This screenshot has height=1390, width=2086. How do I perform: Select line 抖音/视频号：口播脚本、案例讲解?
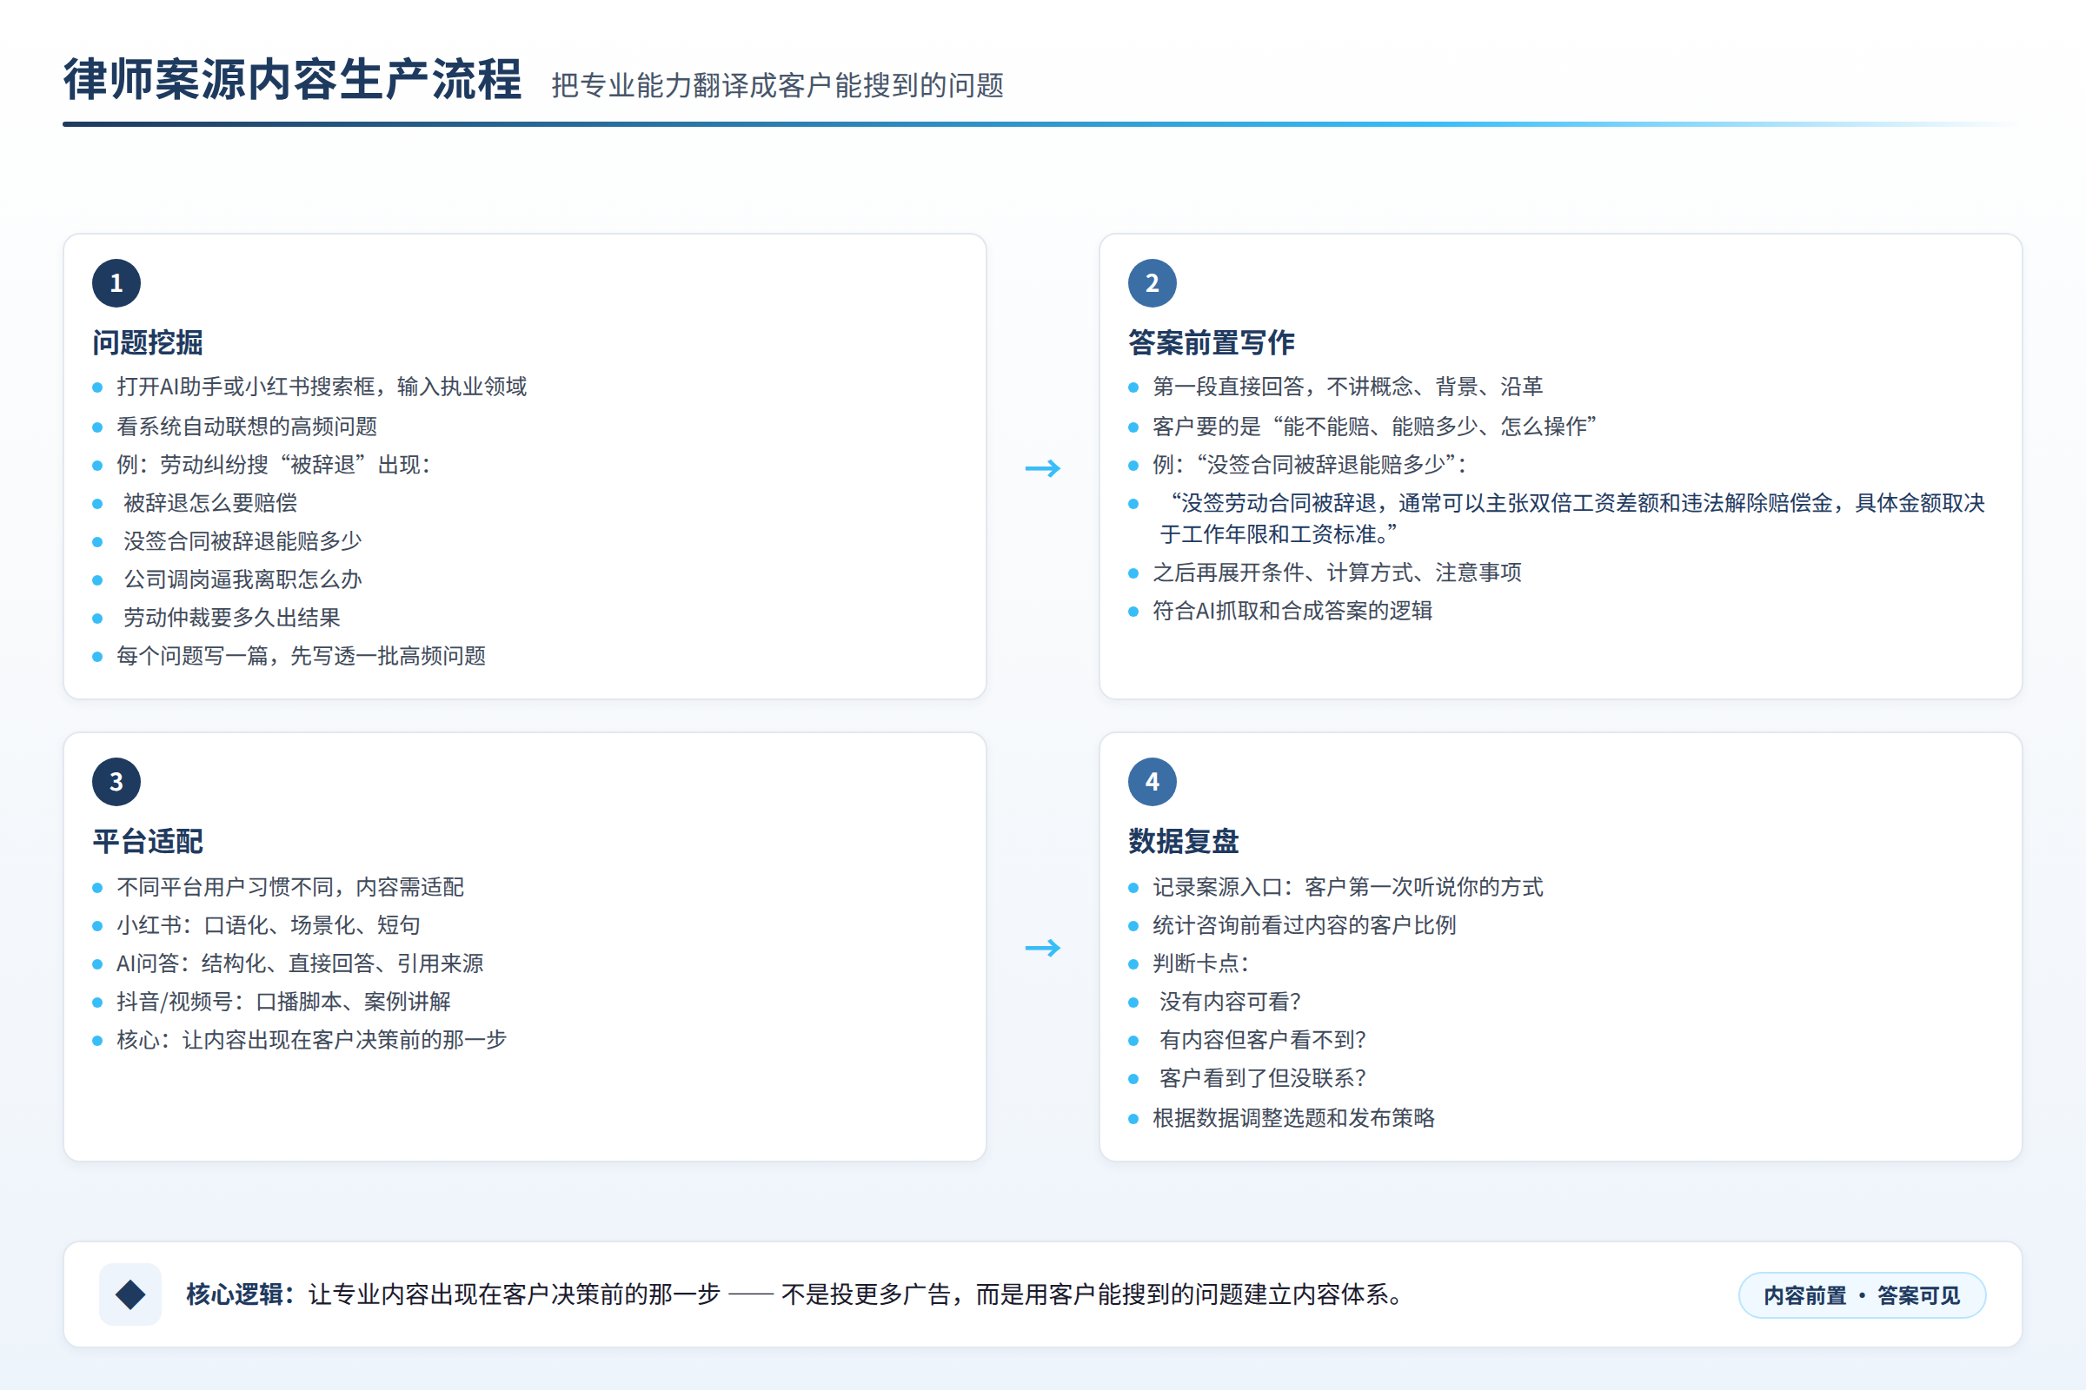click(284, 1002)
